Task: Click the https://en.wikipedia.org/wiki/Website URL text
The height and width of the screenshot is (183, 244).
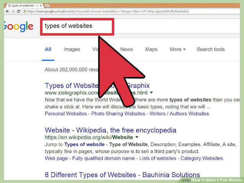Action: click(x=89, y=137)
